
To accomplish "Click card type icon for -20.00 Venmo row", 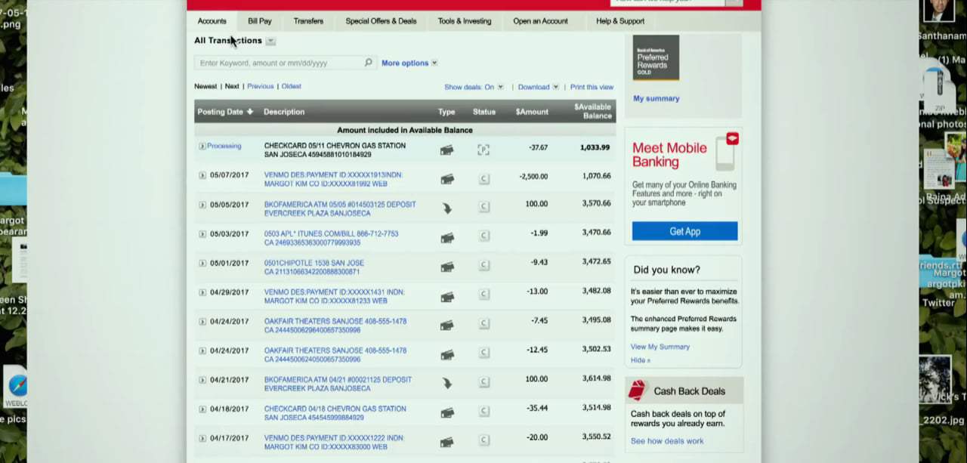I will 447,443.
